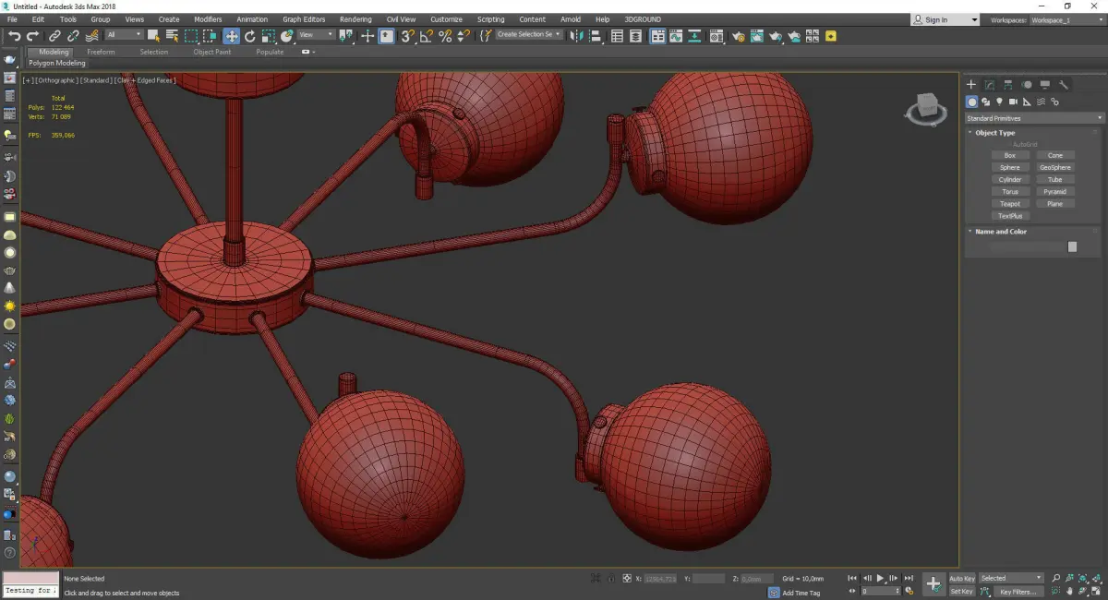Screen dimensions: 1108x600
Task: Switch to the Object Paint ribbon tab
Action: (212, 52)
